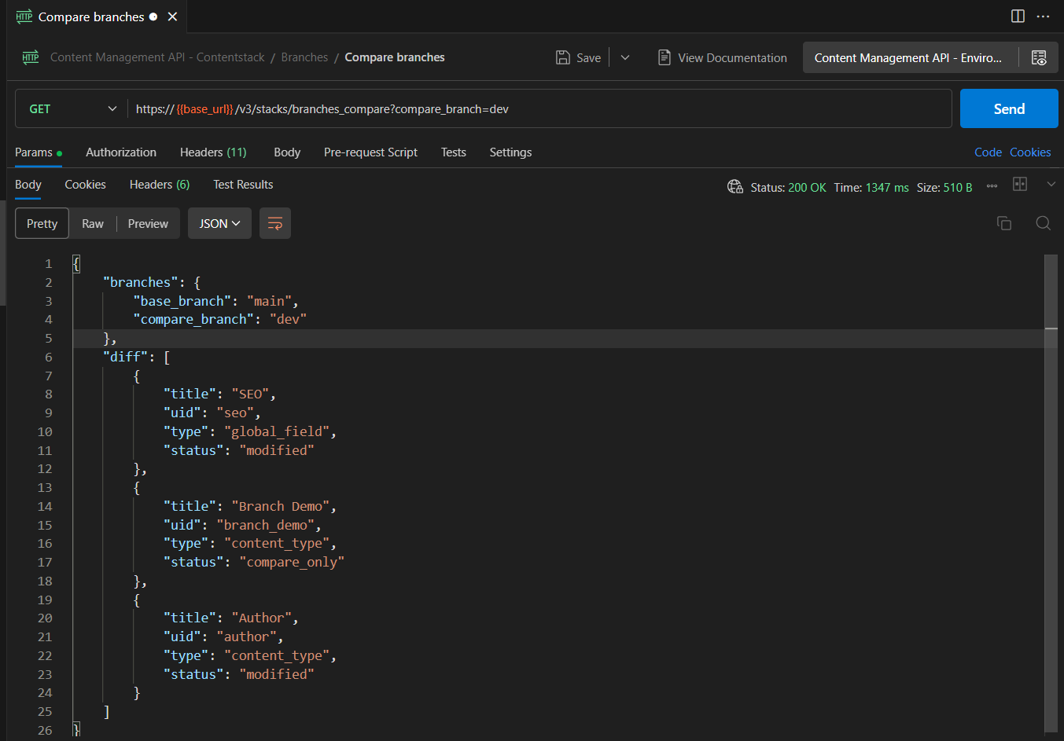Send the request
The image size is (1064, 741).
tap(1009, 109)
